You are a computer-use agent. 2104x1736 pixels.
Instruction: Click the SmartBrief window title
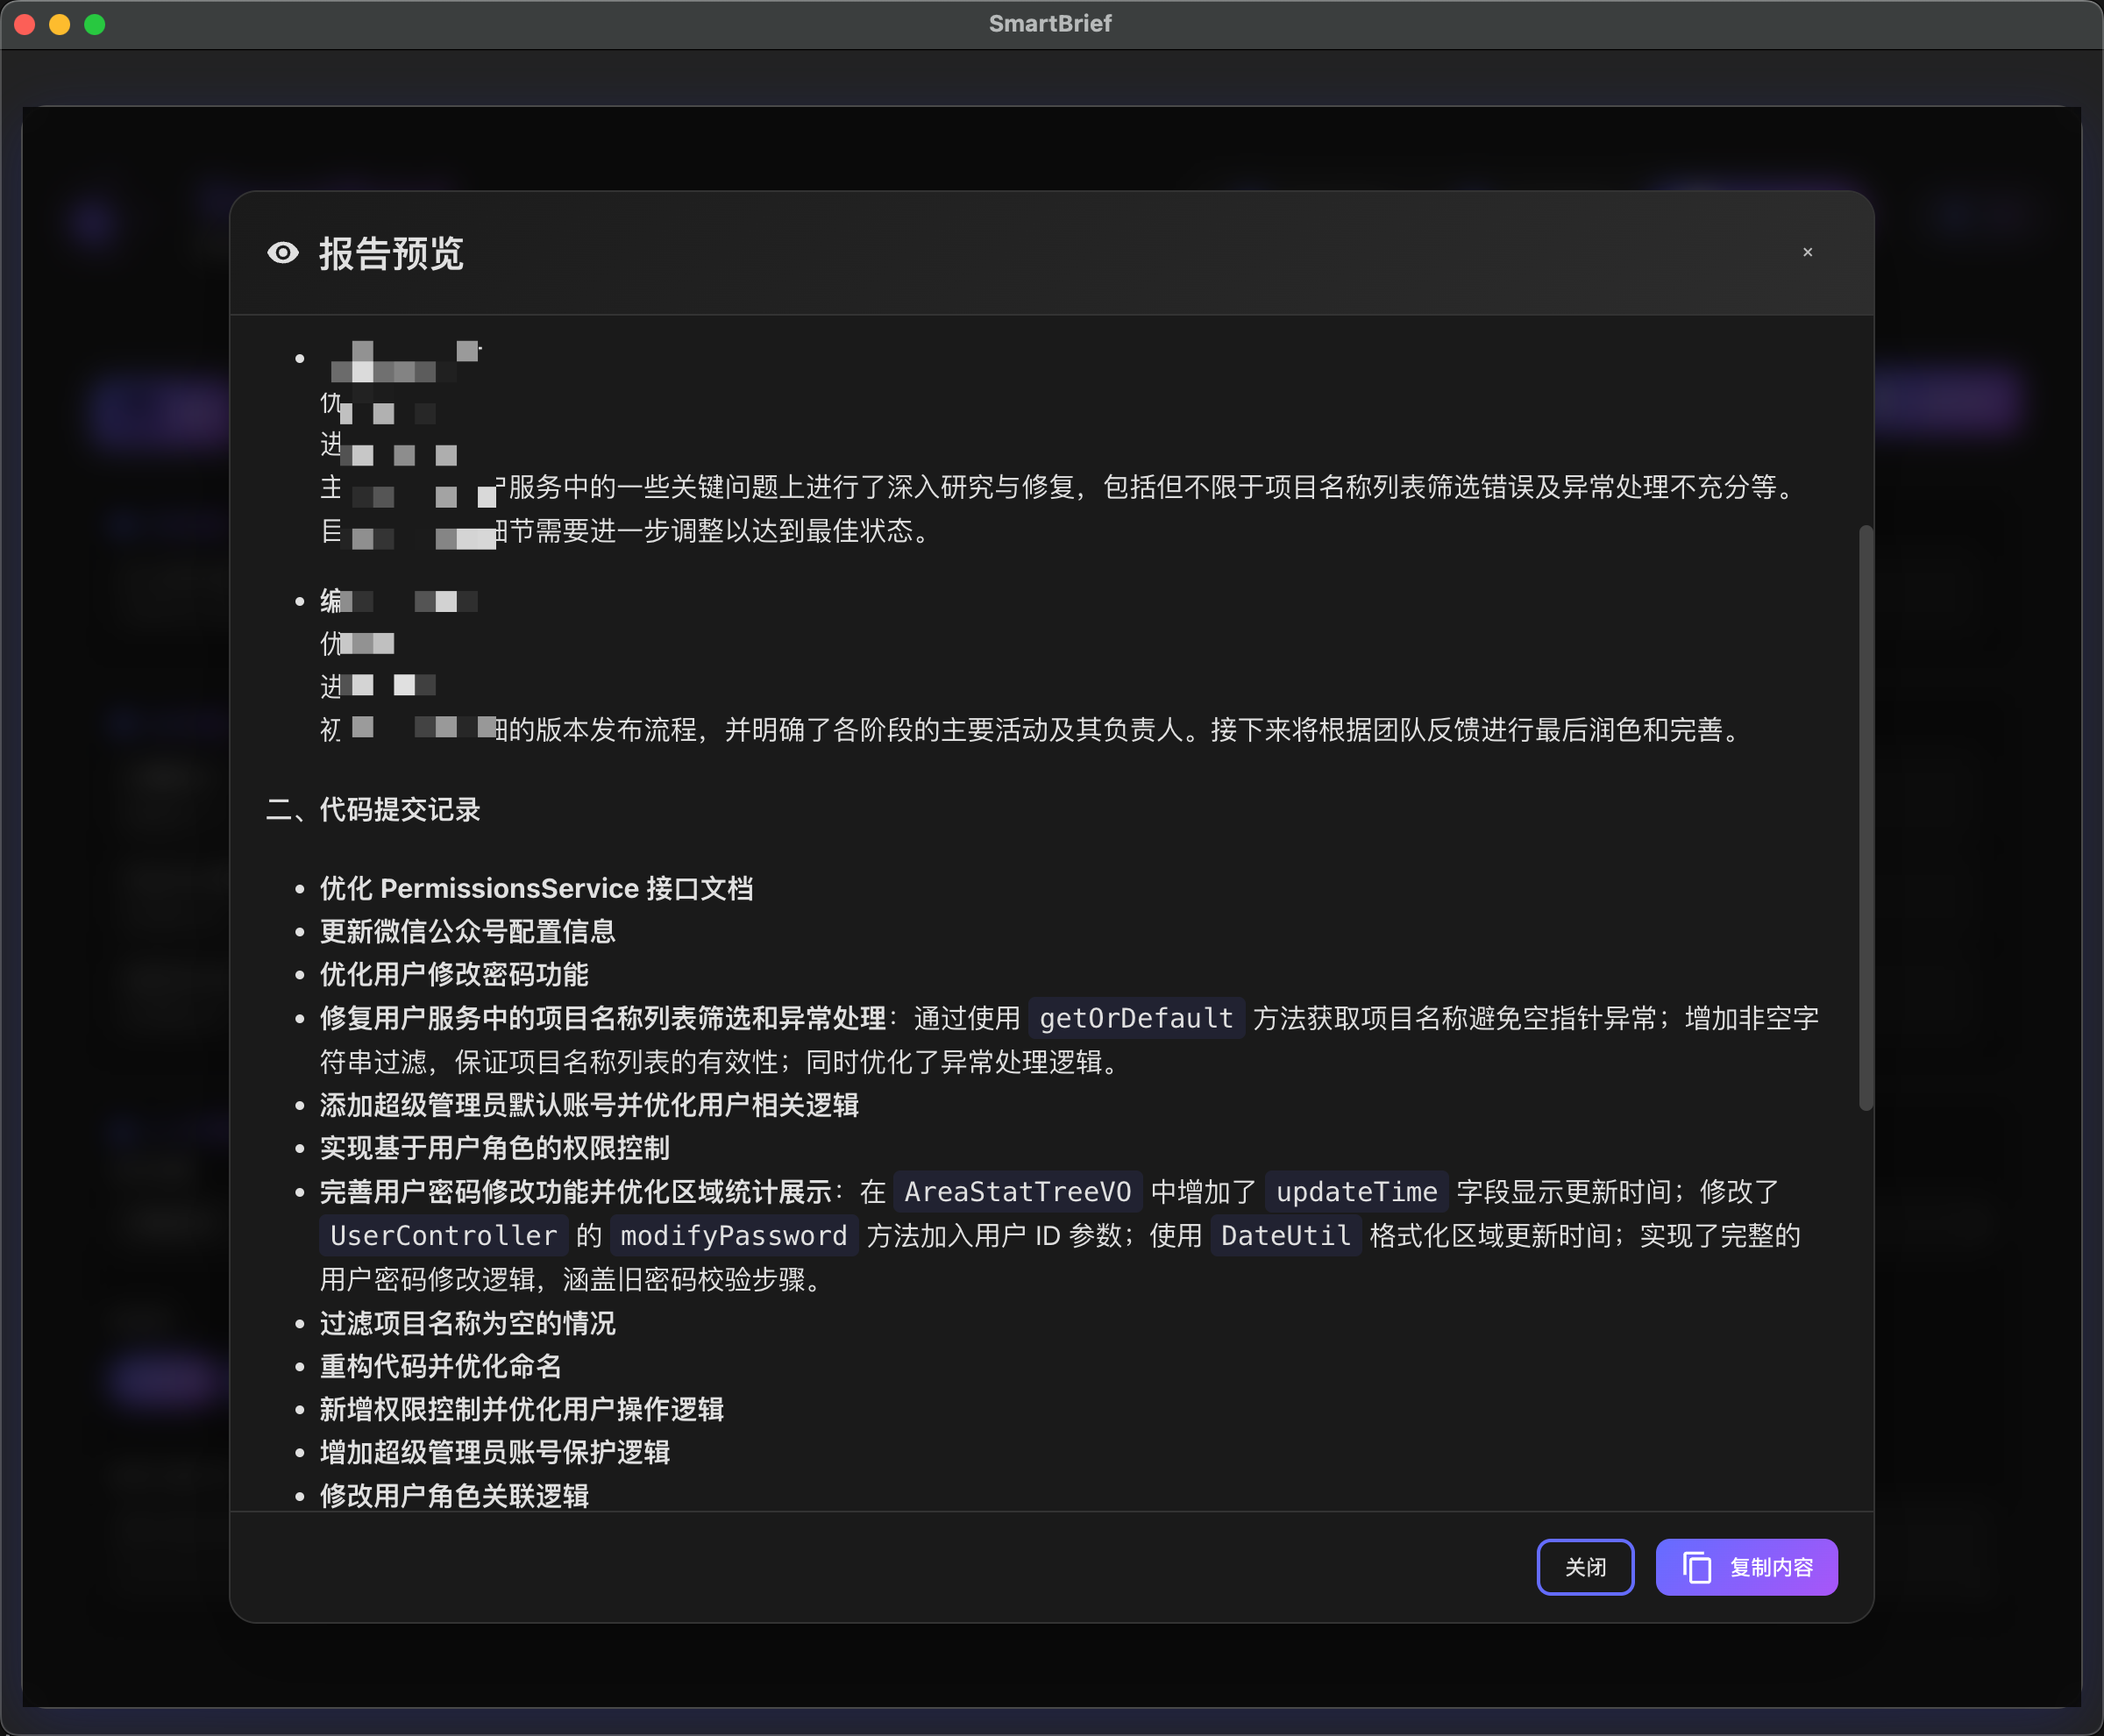1050,23
